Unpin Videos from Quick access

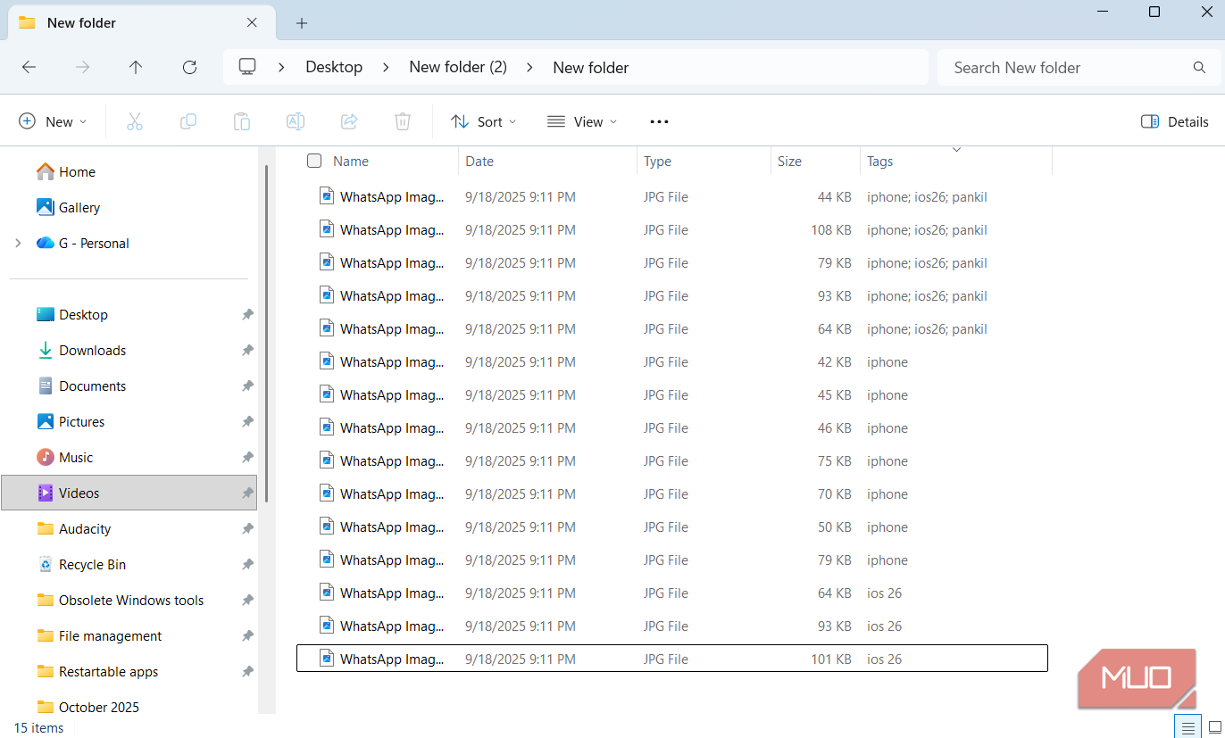[247, 493]
